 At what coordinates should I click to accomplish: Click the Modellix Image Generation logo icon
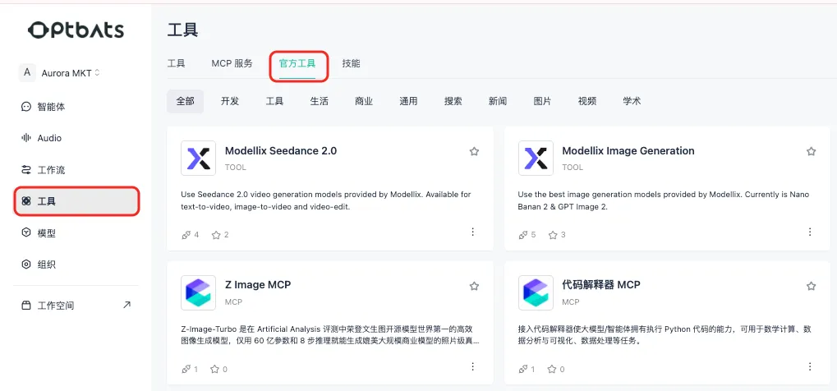click(536, 158)
